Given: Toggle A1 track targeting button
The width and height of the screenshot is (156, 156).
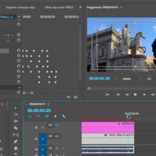Looking at the screenshot, I should coord(43,150).
